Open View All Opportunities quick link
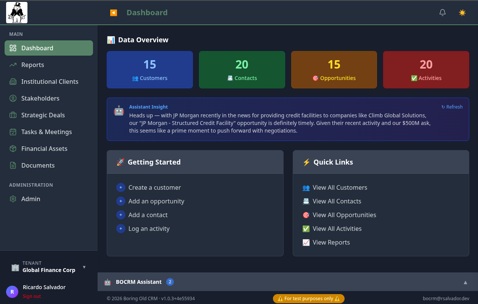This screenshot has height=304, width=478. click(344, 215)
